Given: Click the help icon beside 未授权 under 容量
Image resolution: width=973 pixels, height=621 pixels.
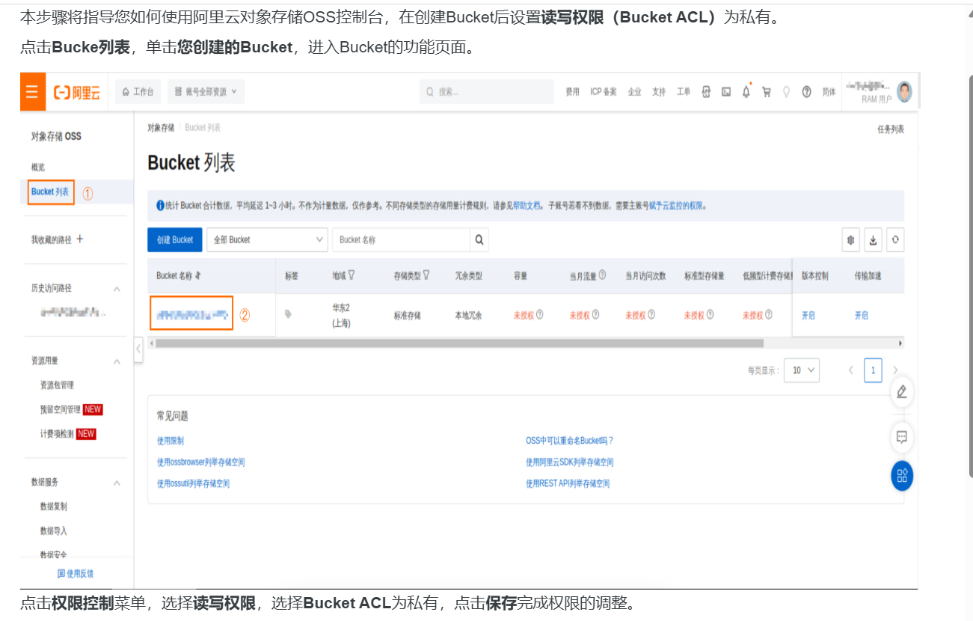Looking at the screenshot, I should click(539, 315).
